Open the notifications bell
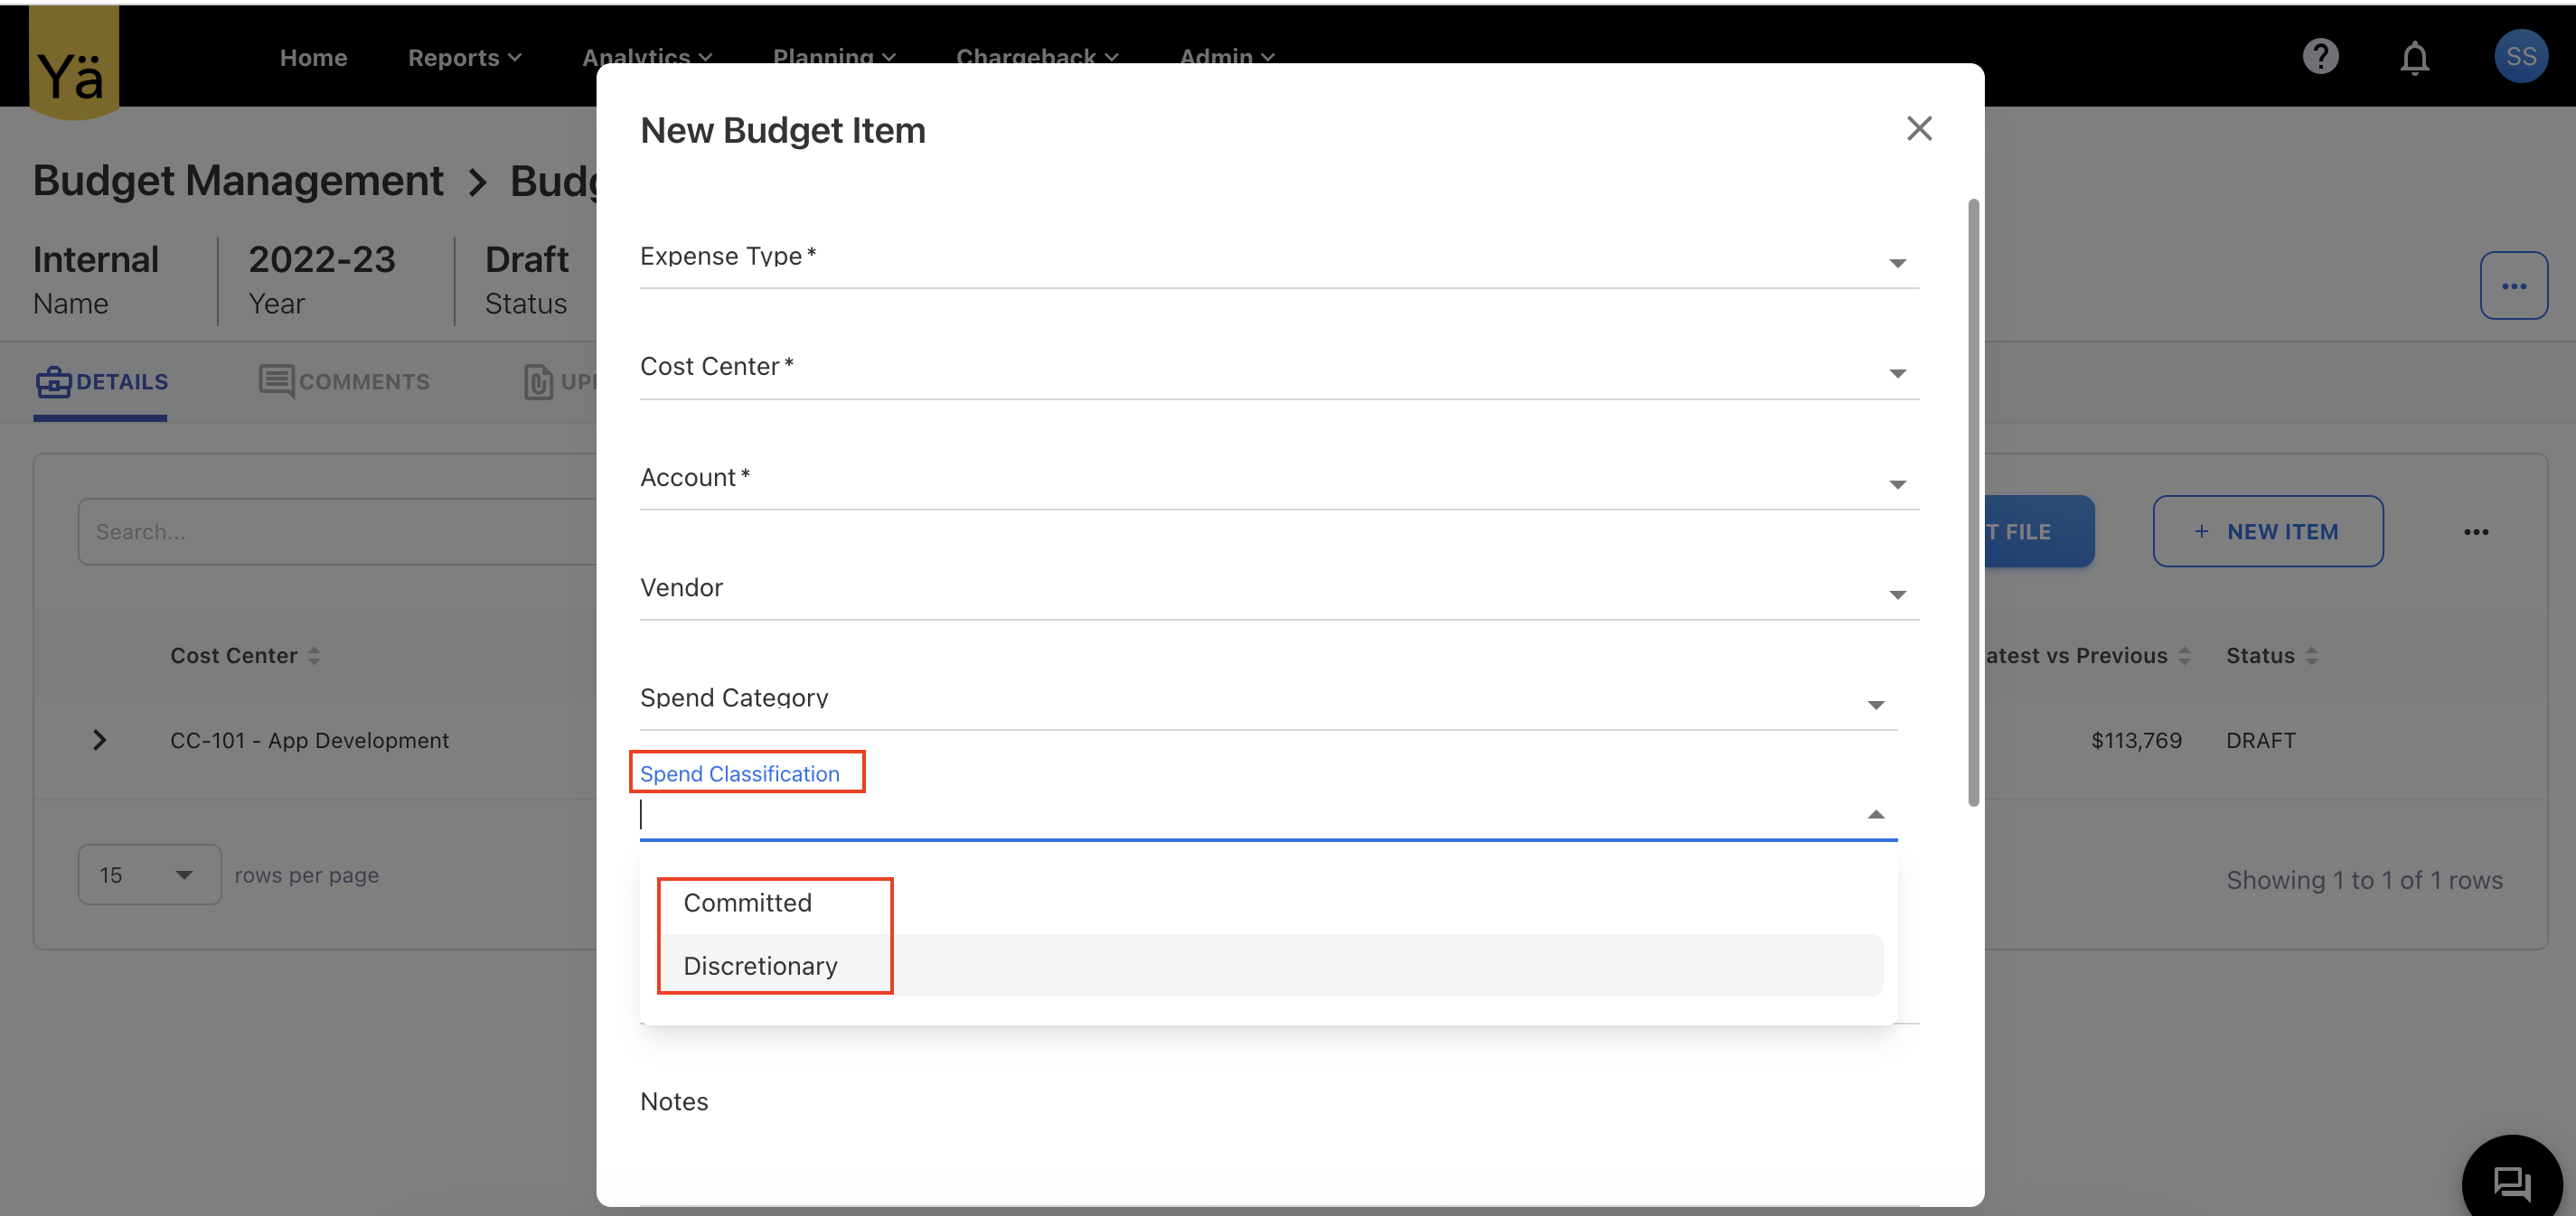Image resolution: width=2576 pixels, height=1216 pixels. point(2414,57)
